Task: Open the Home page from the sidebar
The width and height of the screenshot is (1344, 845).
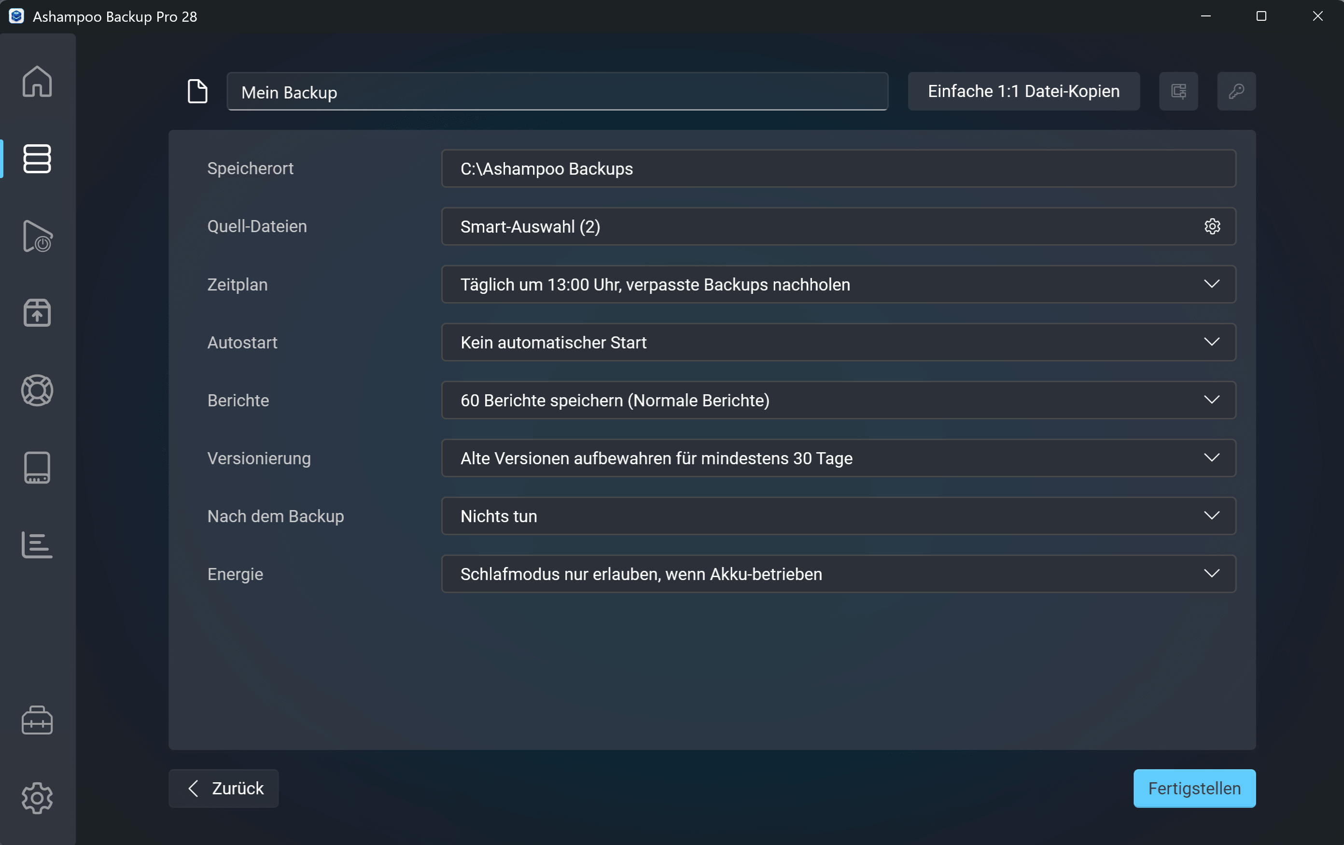Action: click(x=37, y=82)
